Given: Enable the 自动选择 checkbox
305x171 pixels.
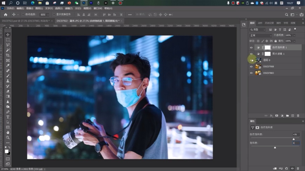Looking at the screenshot, I should 23,15.
